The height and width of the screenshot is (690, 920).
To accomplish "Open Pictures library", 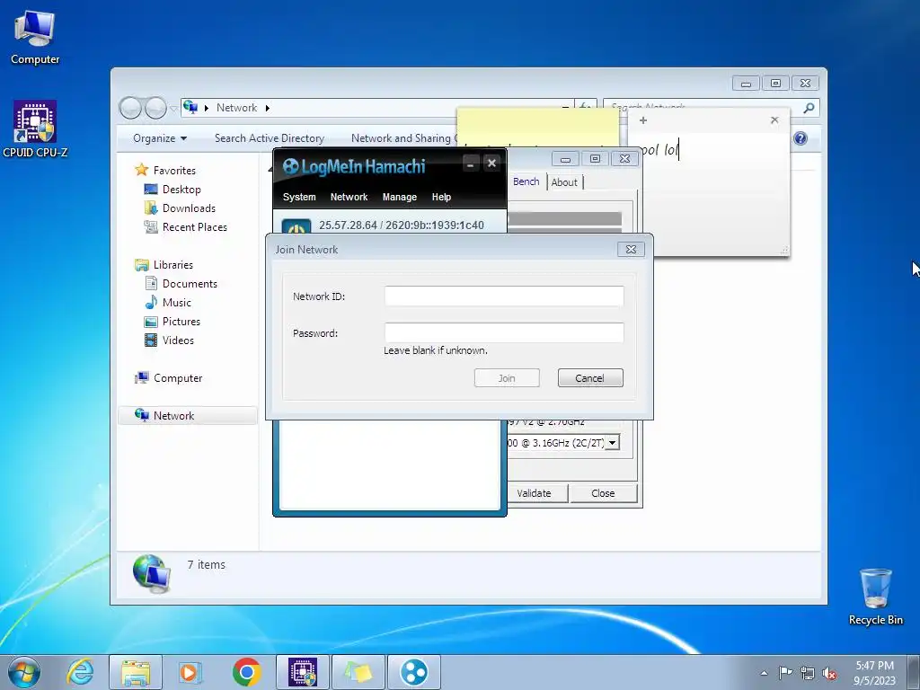I will (181, 322).
